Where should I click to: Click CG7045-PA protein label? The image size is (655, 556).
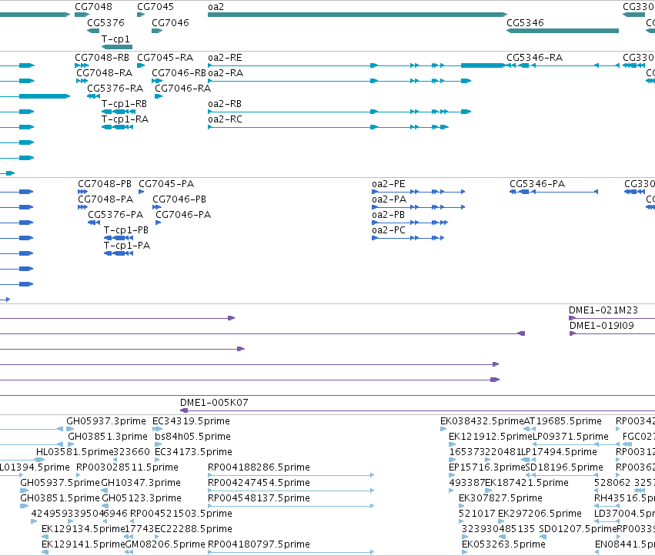click(x=166, y=184)
